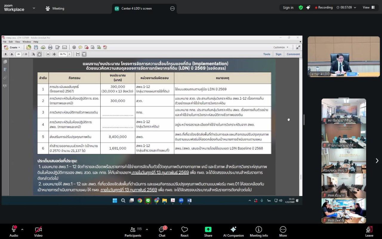Expand chat options caret
Screen dimensions: 382x239
click(x=171, y=229)
